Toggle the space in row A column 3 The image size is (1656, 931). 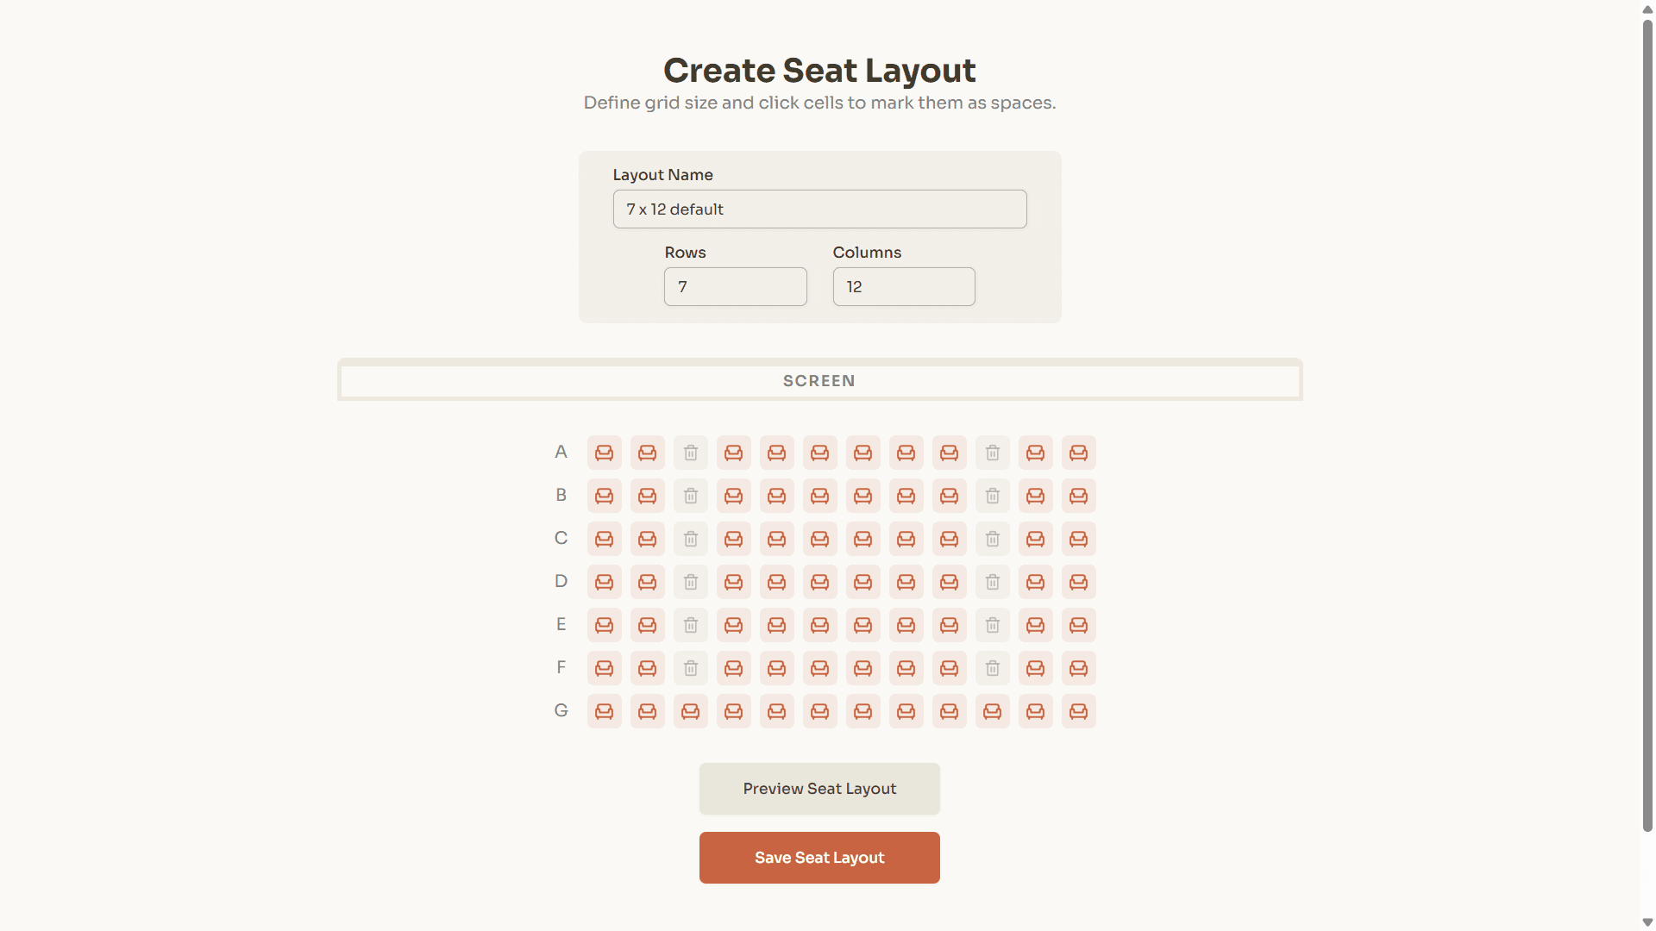coord(690,453)
